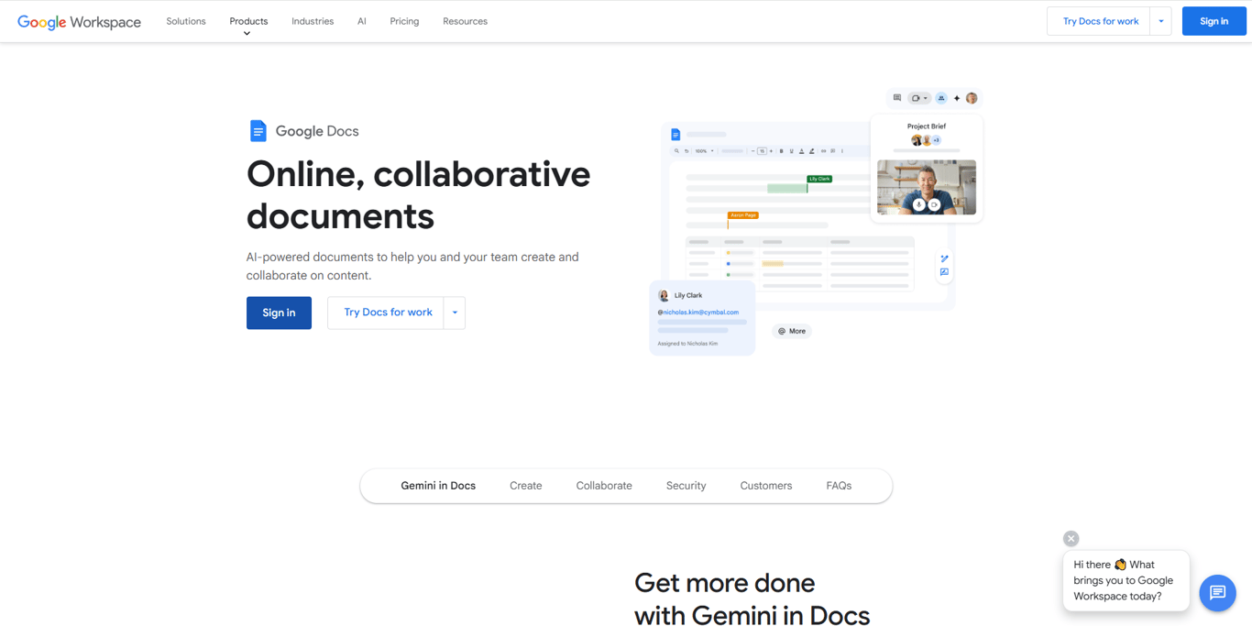Click Try Docs for work in header
1252x626 pixels.
click(1100, 21)
